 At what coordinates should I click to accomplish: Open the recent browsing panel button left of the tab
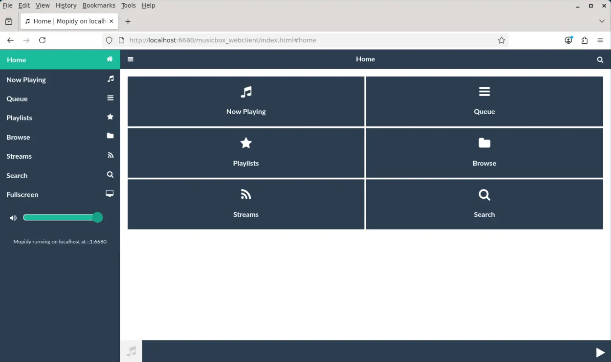pyautogui.click(x=9, y=21)
